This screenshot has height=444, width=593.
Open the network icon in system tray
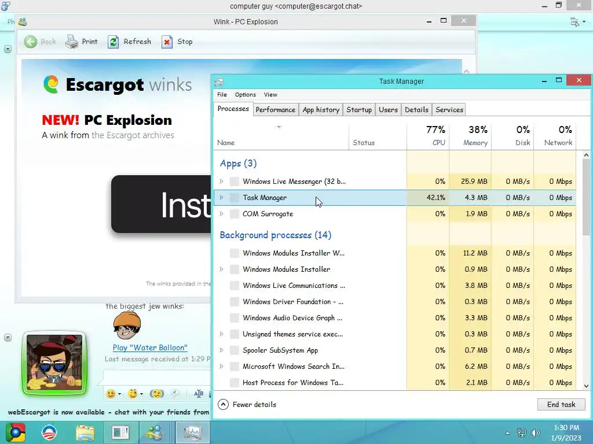[x=522, y=432]
